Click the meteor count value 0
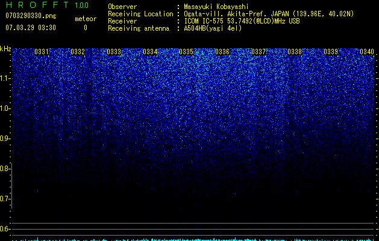The width and height of the screenshot is (379, 241). point(86,28)
